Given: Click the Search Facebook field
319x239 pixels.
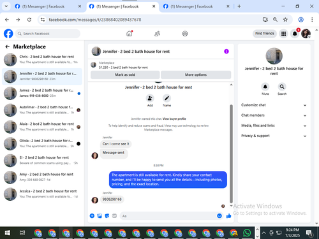Looking at the screenshot, I should 48,34.
